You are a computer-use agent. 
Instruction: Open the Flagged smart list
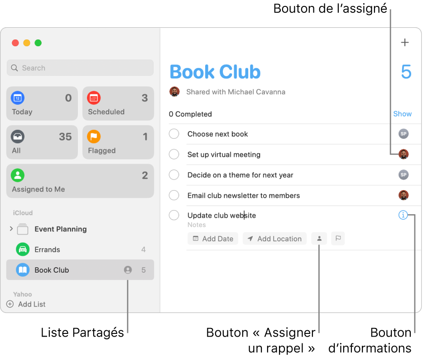click(x=118, y=142)
